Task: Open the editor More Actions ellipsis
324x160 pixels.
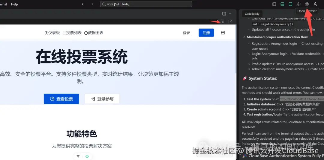Action: tap(231, 13)
